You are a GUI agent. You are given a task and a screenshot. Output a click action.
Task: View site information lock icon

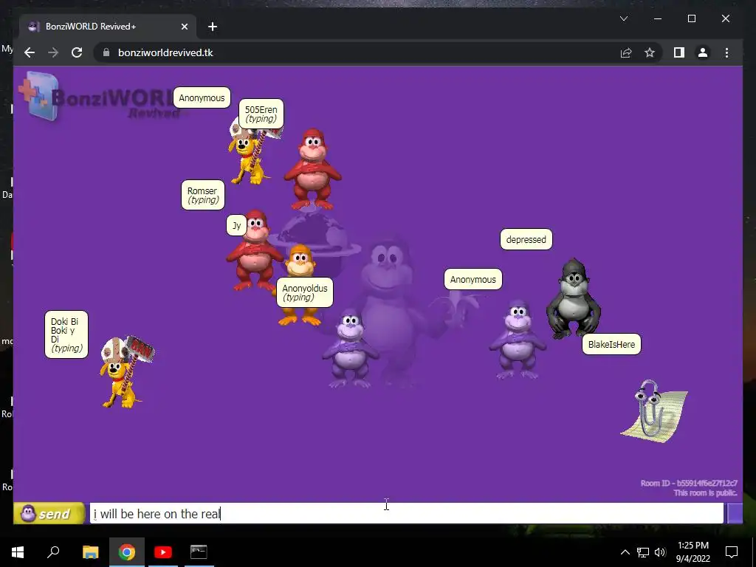(x=106, y=52)
